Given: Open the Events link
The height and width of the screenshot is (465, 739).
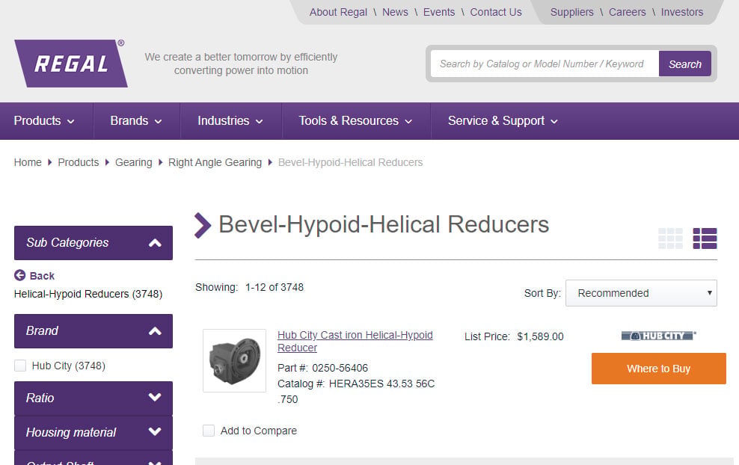Looking at the screenshot, I should 439,12.
